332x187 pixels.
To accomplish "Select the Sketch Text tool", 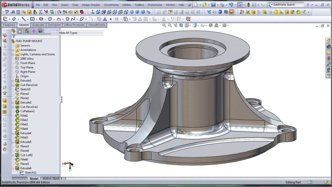I will point(105,19).
